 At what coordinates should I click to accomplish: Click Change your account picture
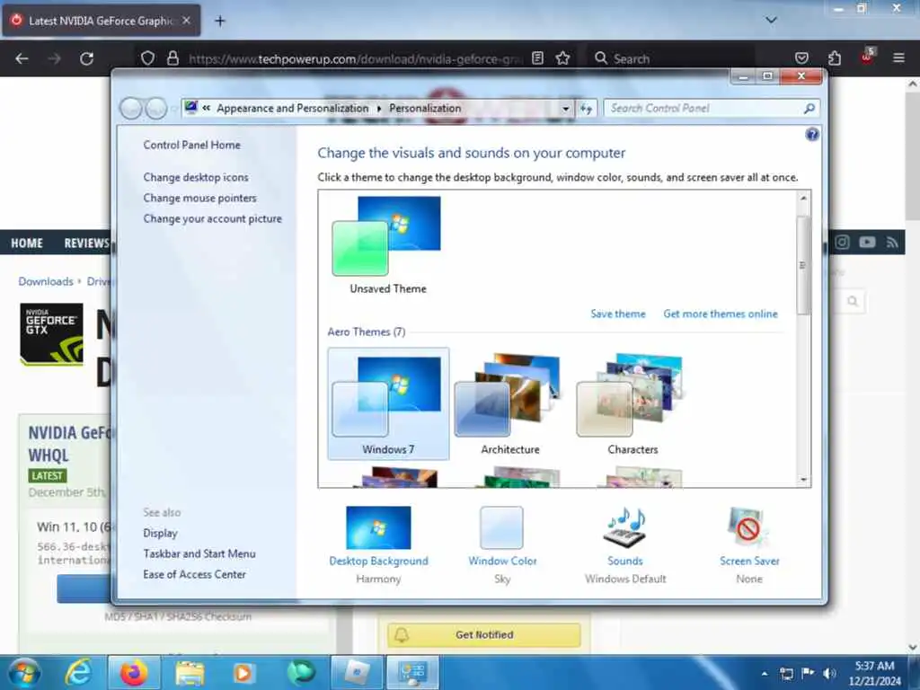(x=212, y=218)
